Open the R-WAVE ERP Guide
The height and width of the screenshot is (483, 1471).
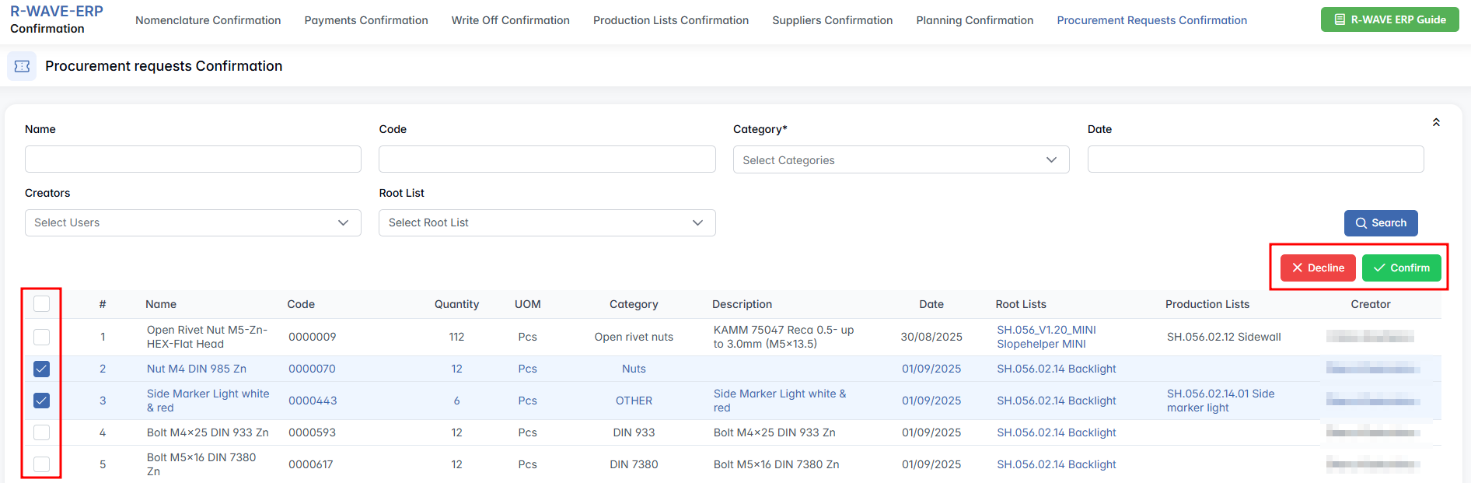click(1389, 19)
